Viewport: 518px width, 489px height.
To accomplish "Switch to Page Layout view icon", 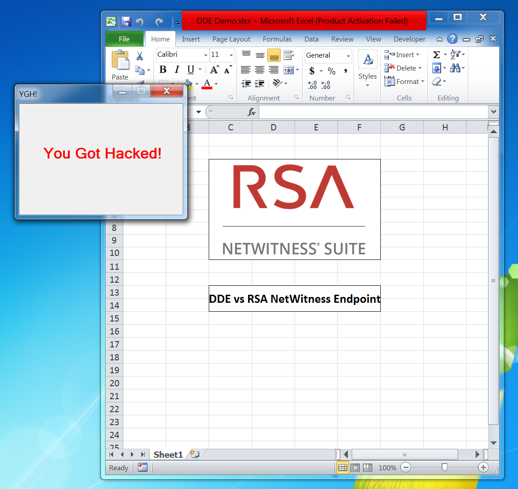I will (355, 468).
